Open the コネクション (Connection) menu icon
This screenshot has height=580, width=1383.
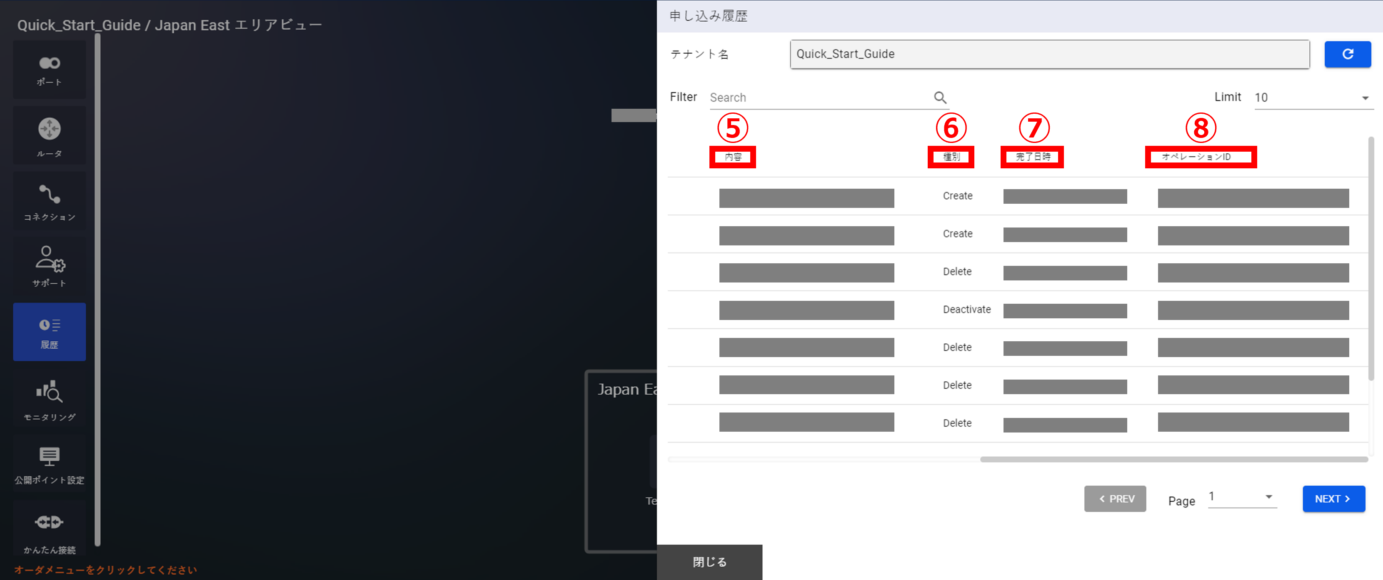click(x=50, y=201)
